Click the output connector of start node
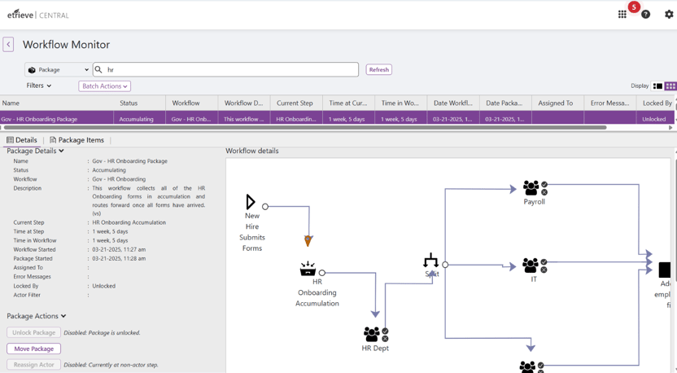Image resolution: width=677 pixels, height=373 pixels. point(265,207)
